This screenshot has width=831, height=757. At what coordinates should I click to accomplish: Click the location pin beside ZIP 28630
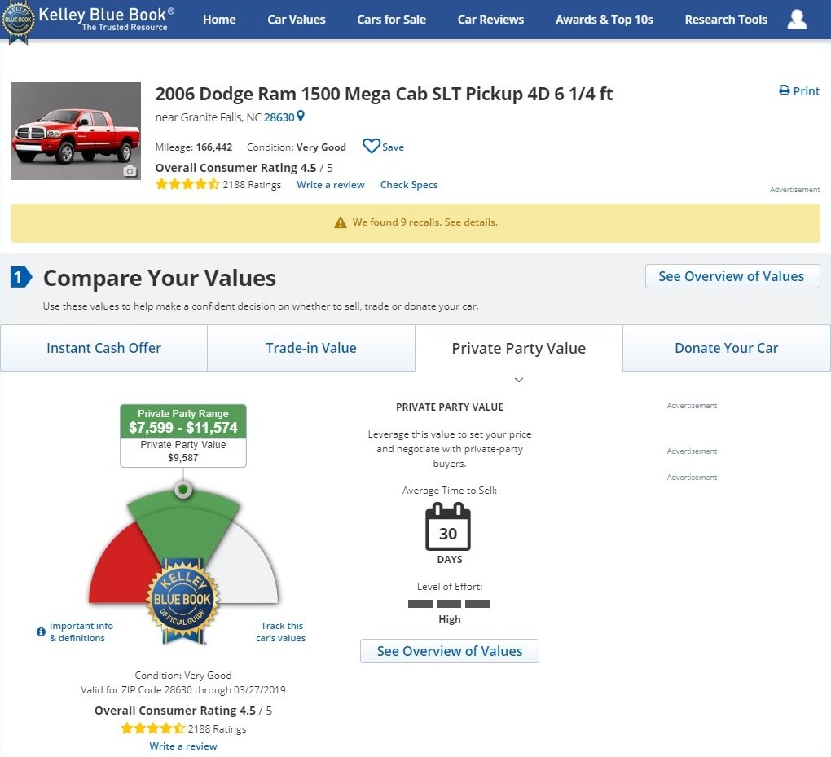coord(301,117)
